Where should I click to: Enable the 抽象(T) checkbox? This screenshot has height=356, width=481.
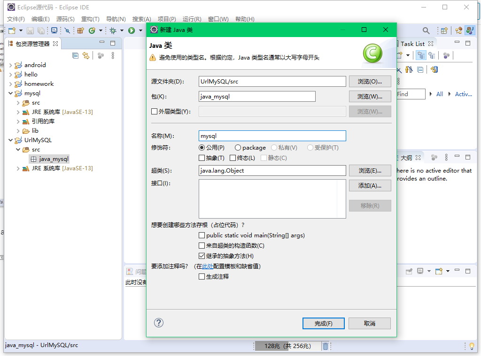pyautogui.click(x=202, y=157)
